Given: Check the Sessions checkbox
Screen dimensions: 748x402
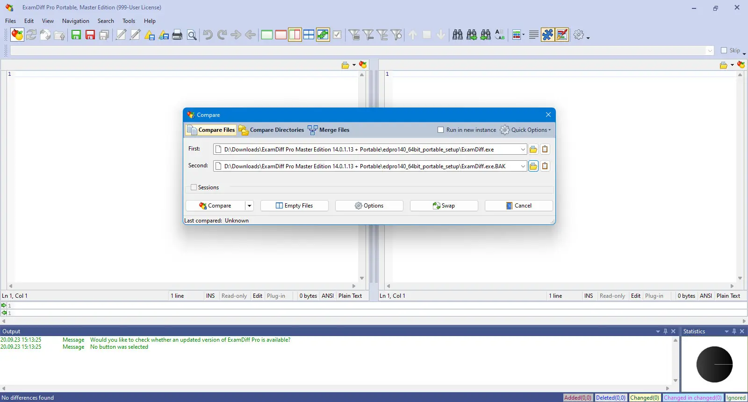Looking at the screenshot, I should pyautogui.click(x=194, y=187).
